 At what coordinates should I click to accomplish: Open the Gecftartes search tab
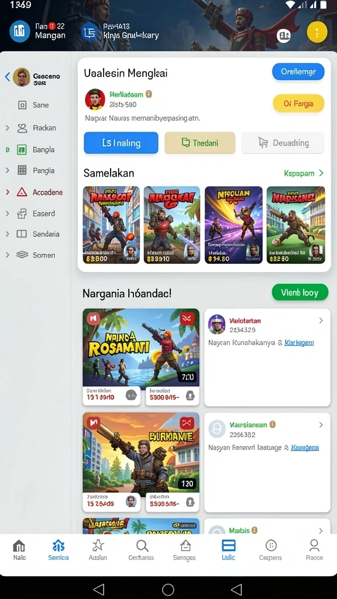pyautogui.click(x=142, y=550)
